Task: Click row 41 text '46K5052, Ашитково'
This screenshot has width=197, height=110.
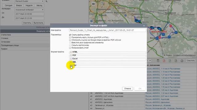Action: coord(103,99)
